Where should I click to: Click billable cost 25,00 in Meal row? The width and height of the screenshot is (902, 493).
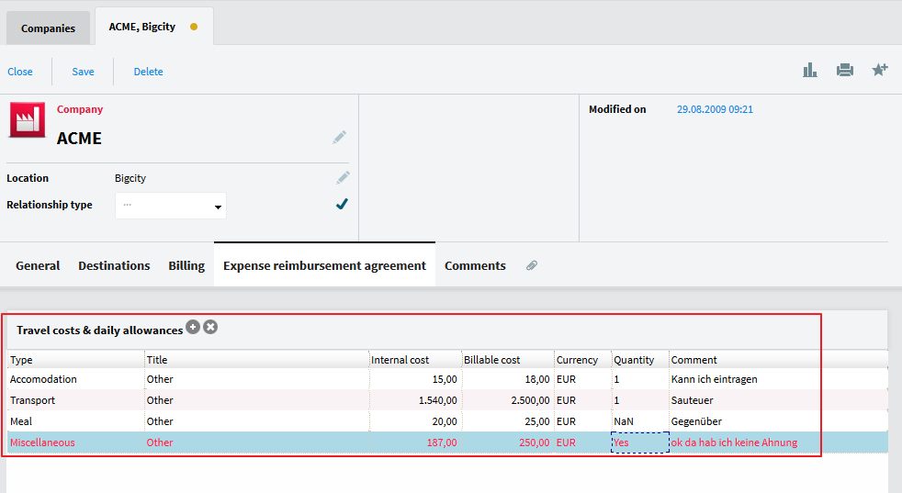pyautogui.click(x=537, y=421)
